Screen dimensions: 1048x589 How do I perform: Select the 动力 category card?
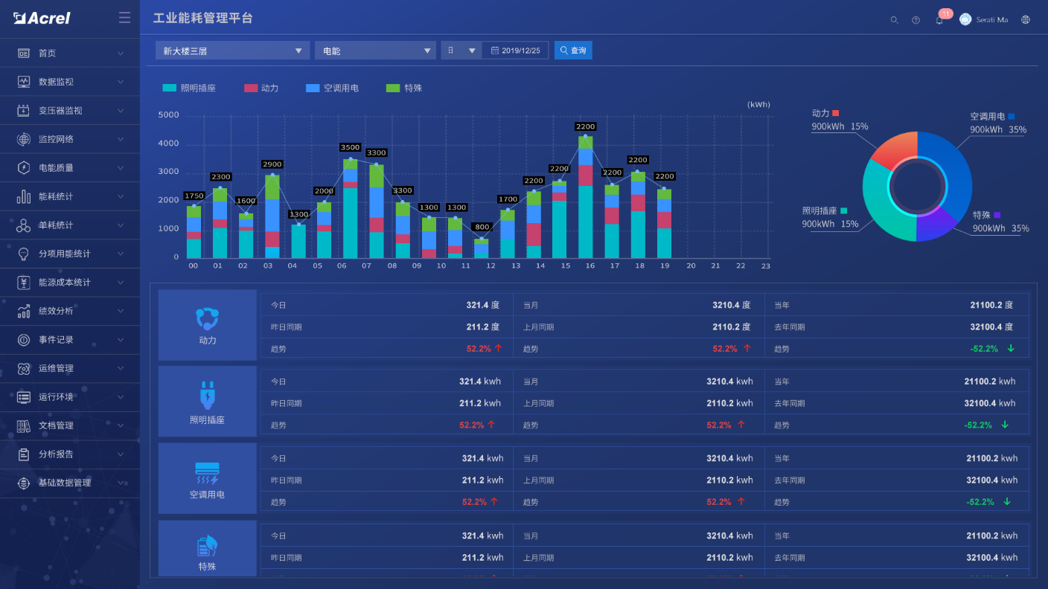pos(208,325)
